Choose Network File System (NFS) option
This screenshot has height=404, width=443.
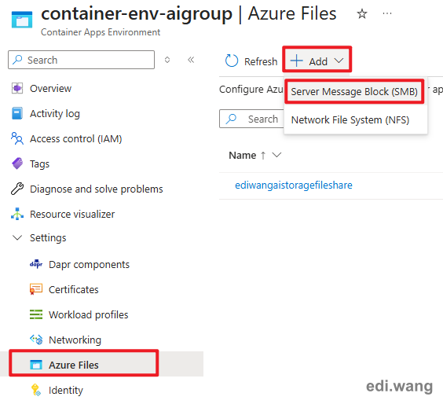click(x=350, y=120)
